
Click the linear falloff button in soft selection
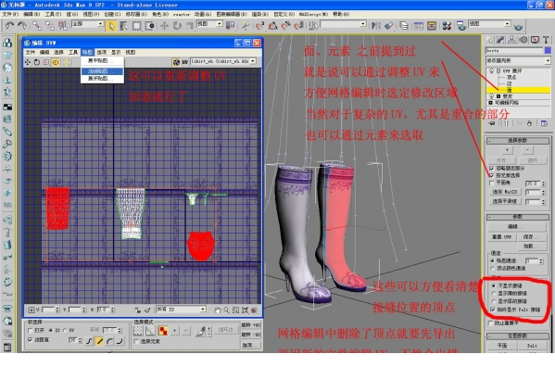pos(99,341)
